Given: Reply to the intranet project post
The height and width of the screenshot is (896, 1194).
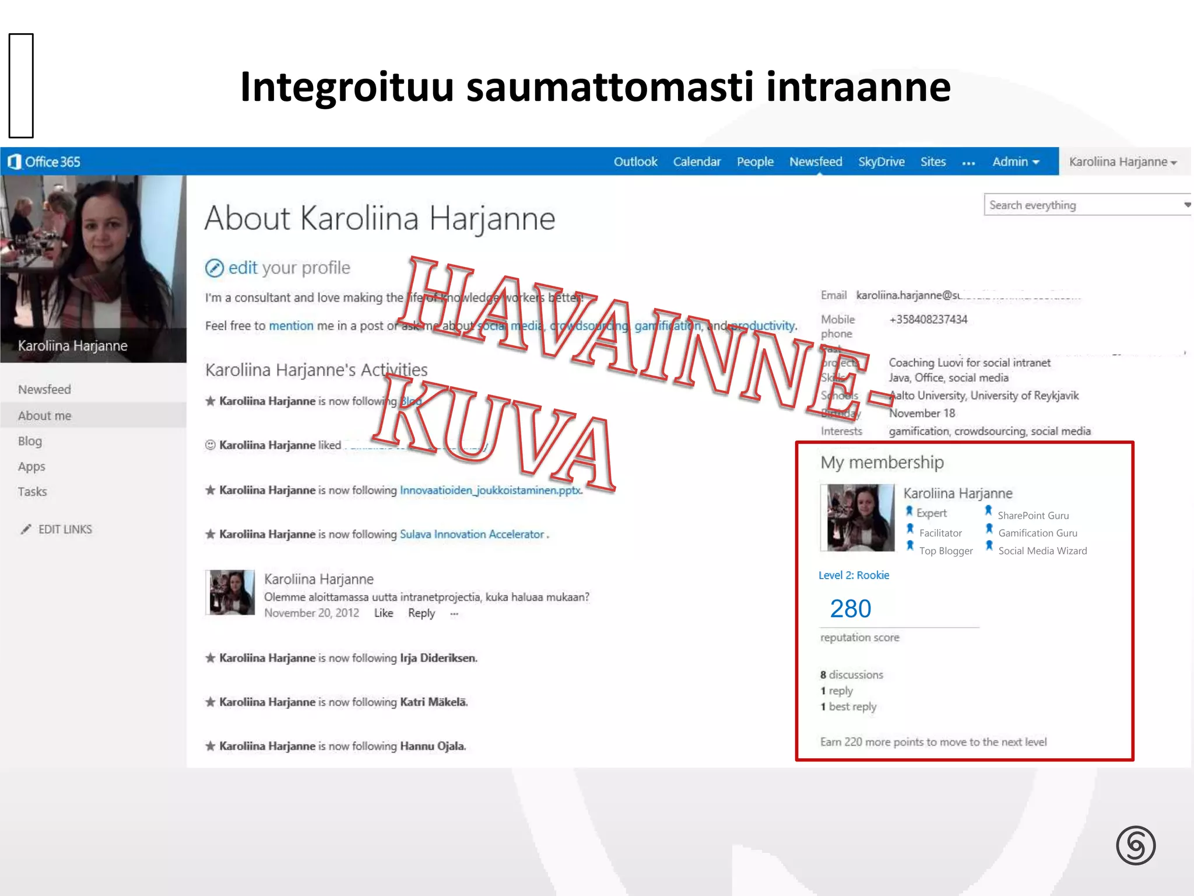Looking at the screenshot, I should click(421, 613).
